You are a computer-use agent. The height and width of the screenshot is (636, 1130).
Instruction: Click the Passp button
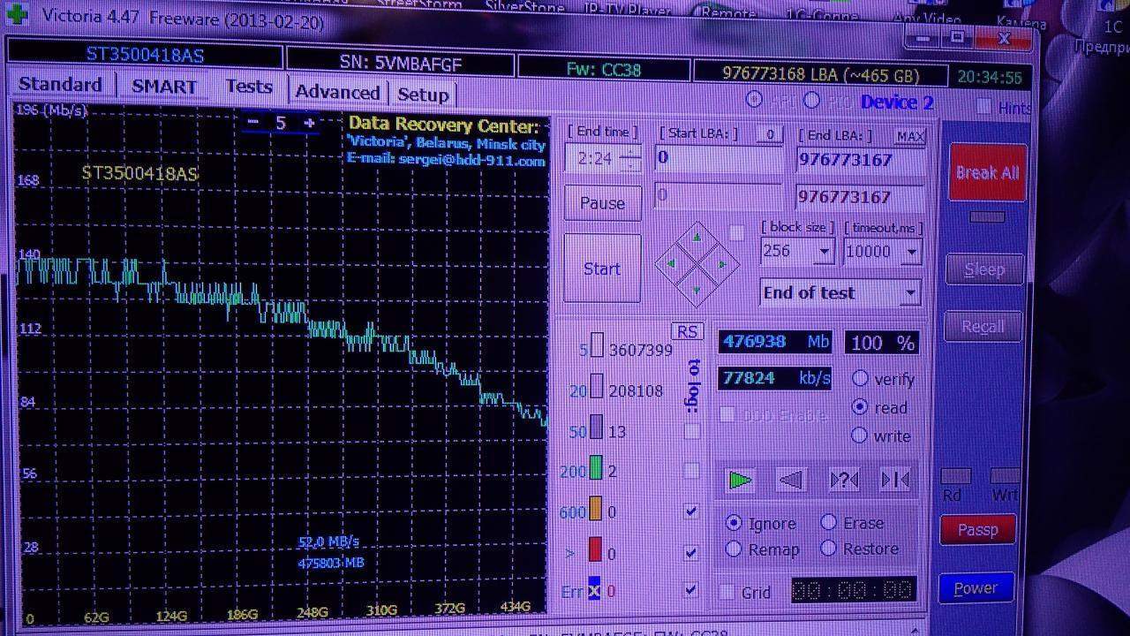pyautogui.click(x=977, y=530)
